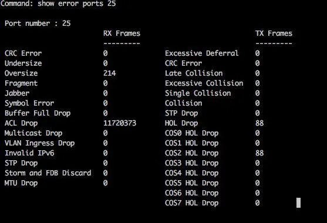The width and height of the screenshot is (327, 223).
Task: Click the VLAN Ingress Drop label
Action: coord(39,143)
